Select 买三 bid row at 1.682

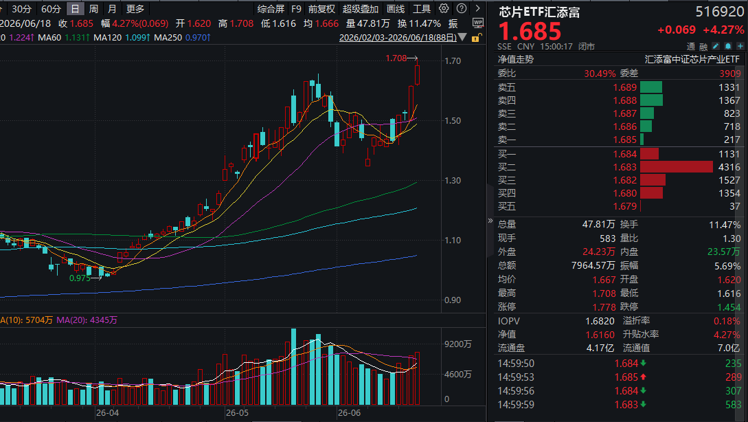tap(619, 180)
